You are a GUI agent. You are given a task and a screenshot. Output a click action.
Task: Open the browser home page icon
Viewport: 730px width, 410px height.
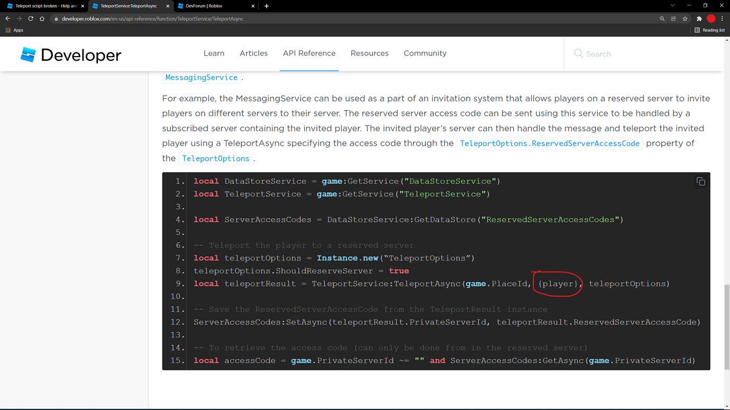coord(42,18)
